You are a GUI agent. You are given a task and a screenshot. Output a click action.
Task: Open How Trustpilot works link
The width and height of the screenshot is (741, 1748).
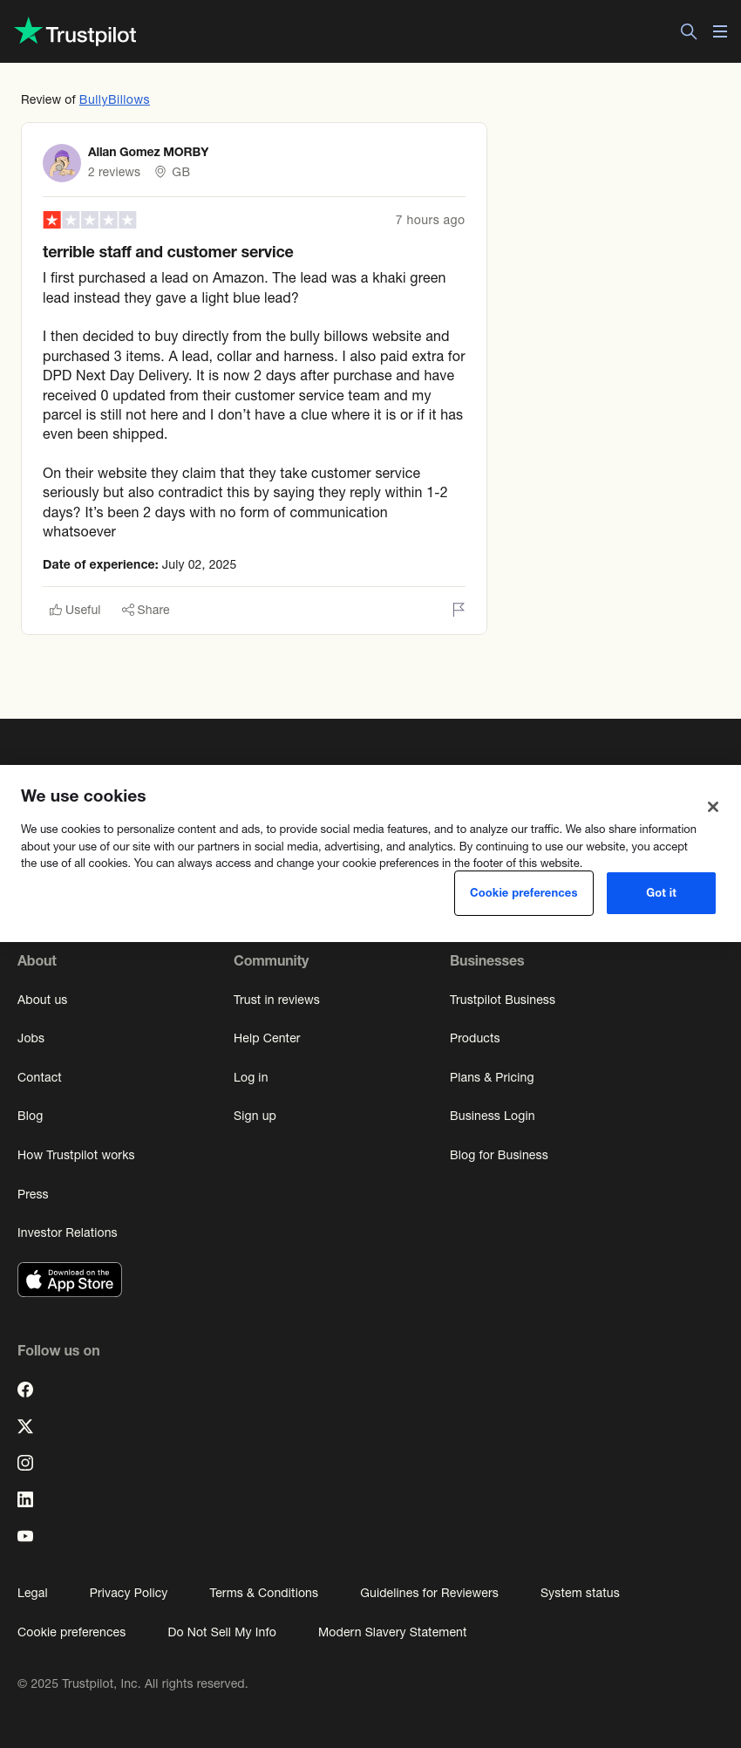(x=76, y=1155)
